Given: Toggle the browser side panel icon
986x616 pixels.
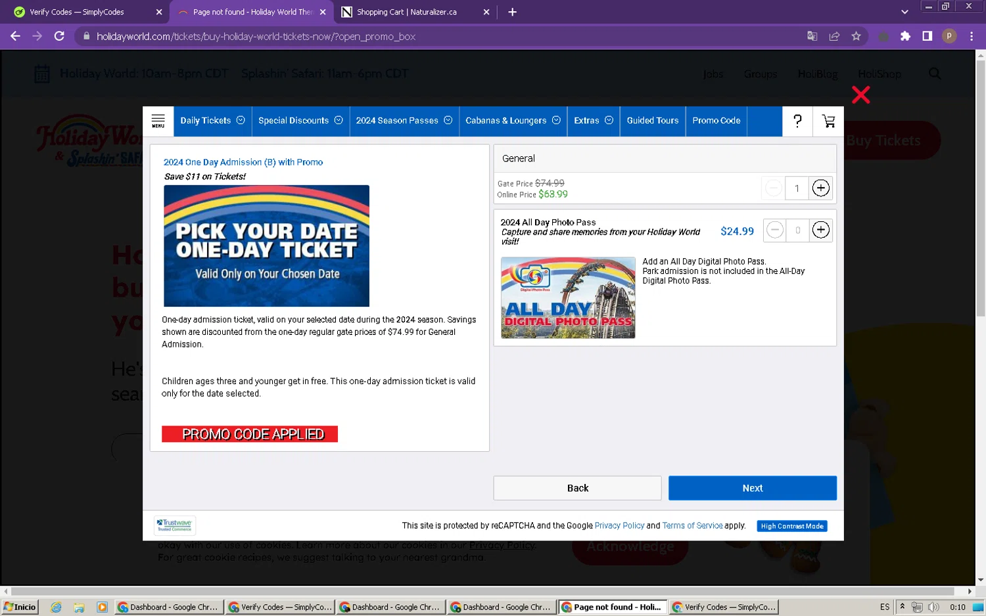Looking at the screenshot, I should (927, 36).
